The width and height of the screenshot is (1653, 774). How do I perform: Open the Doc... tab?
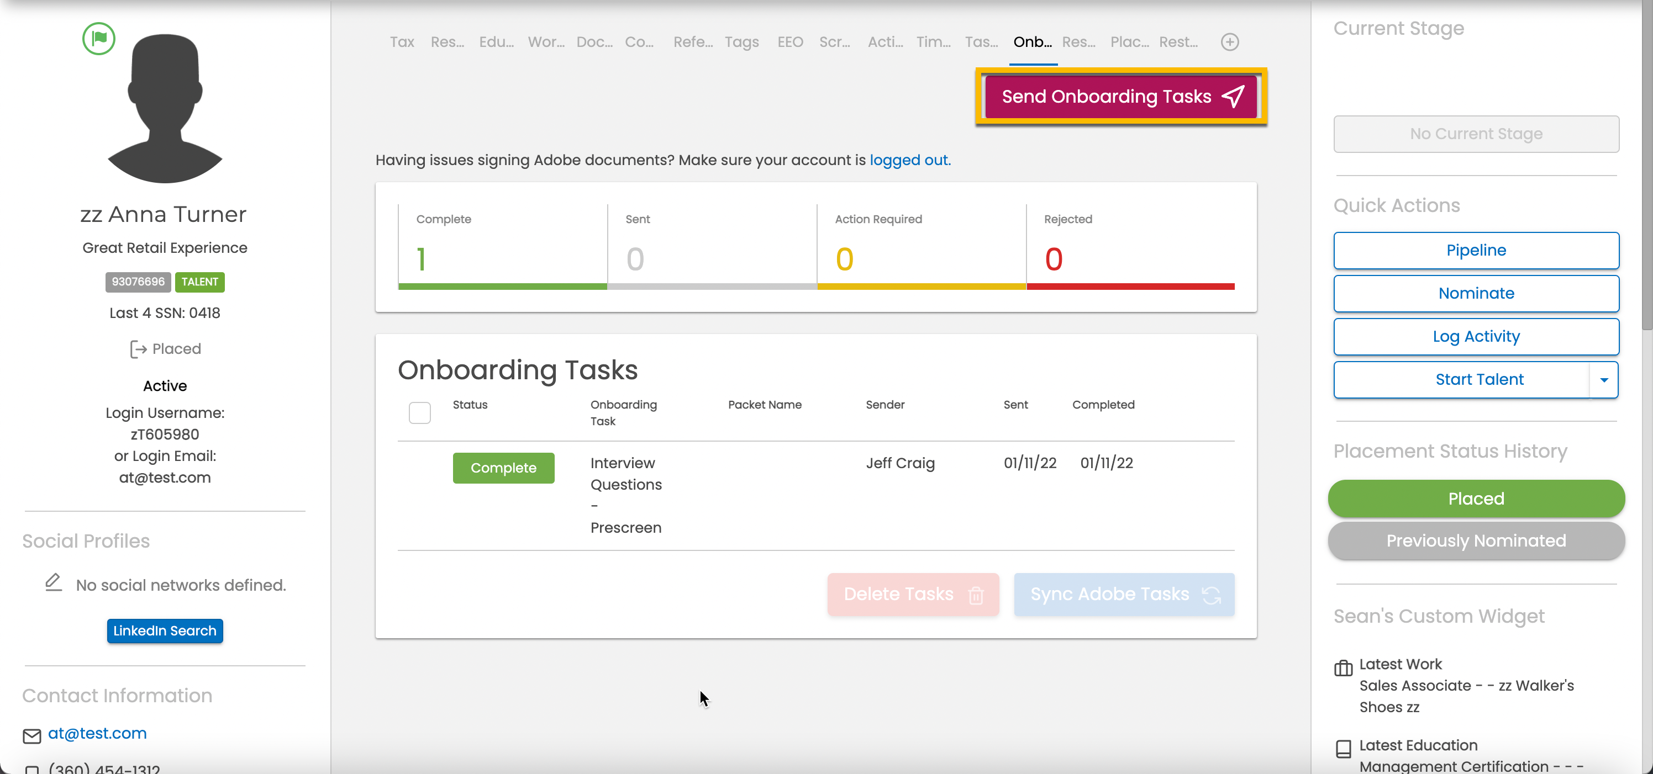click(594, 43)
